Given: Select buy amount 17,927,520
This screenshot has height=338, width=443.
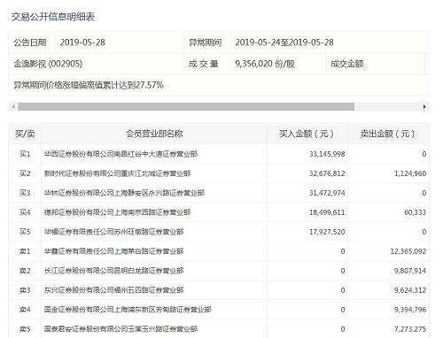Looking at the screenshot, I should tap(327, 232).
